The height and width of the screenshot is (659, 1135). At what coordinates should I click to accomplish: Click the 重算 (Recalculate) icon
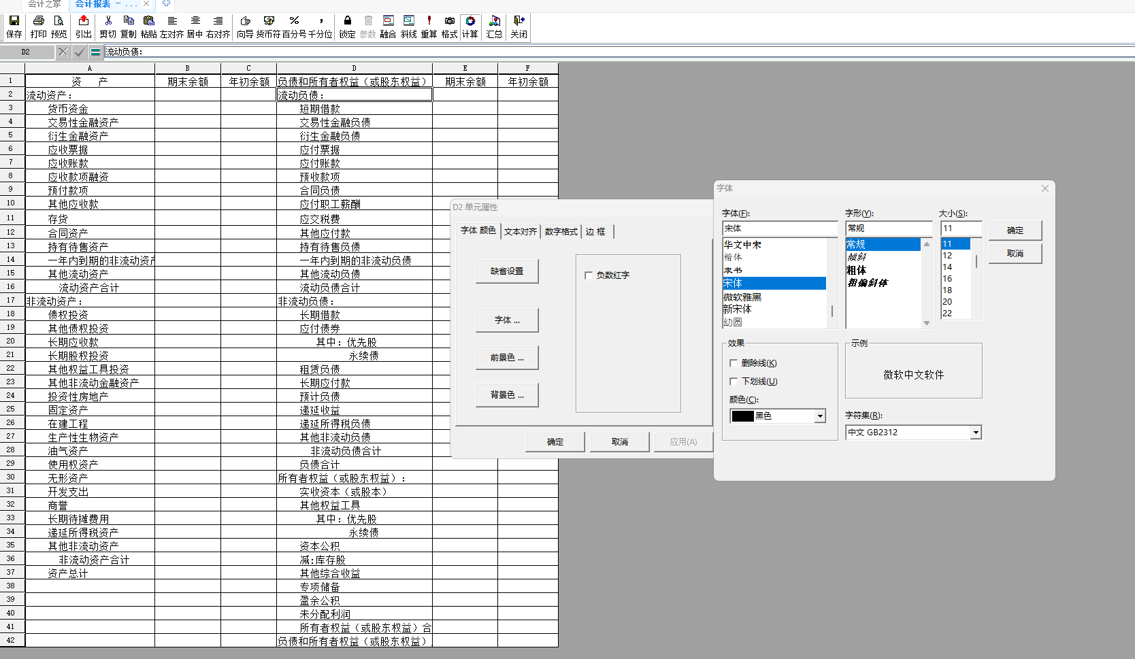coord(429,27)
